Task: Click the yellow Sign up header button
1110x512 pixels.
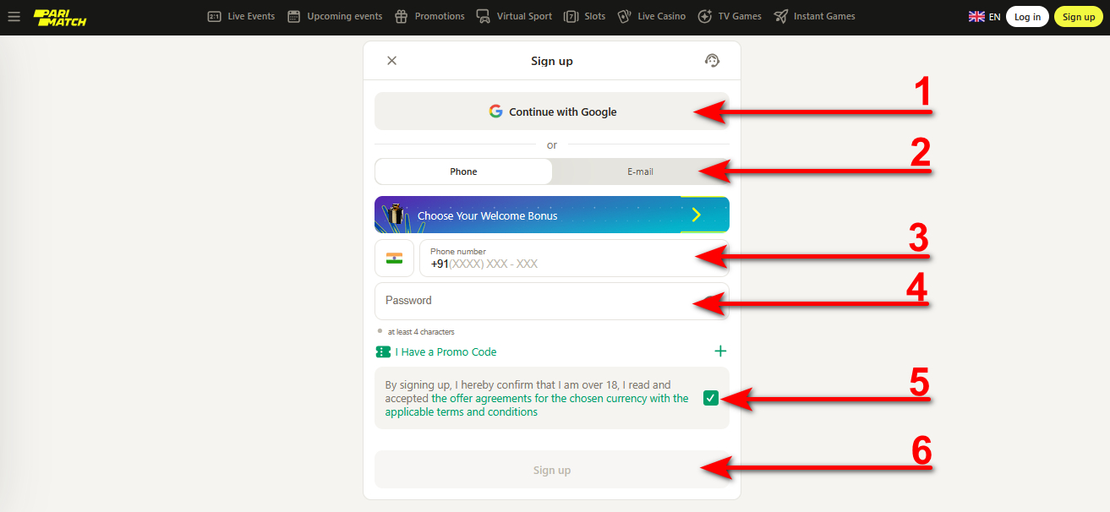Action: pos(1079,17)
